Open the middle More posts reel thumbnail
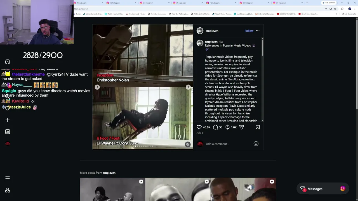 [178, 190]
